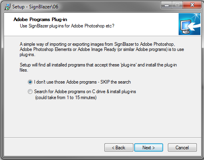Select the SKIP the search radio button
This screenshot has width=204, height=160.
pyautogui.click(x=30, y=82)
